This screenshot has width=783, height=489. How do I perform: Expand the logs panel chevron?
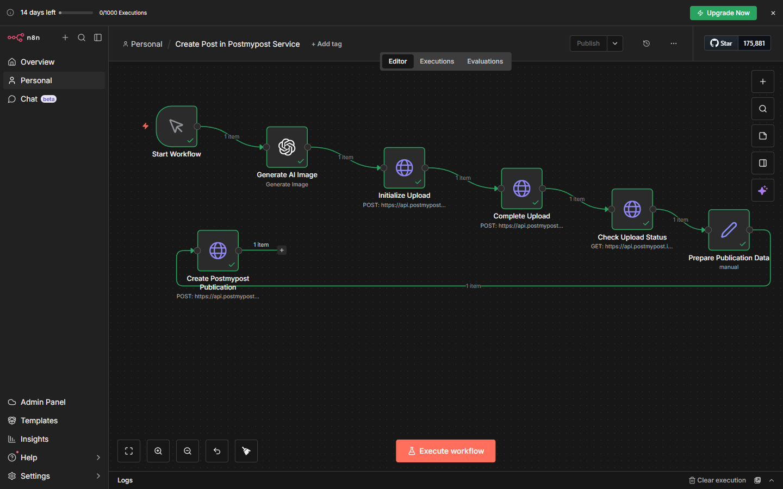click(772, 480)
